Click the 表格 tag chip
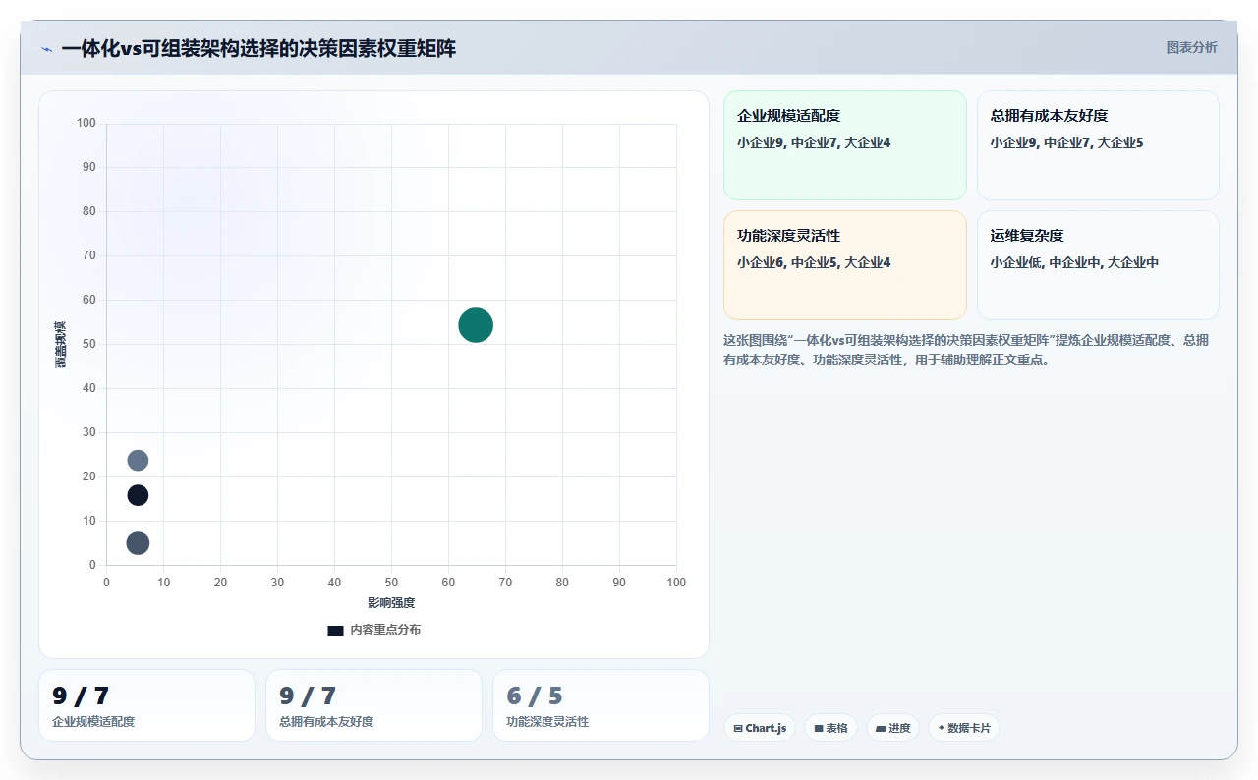 830,728
